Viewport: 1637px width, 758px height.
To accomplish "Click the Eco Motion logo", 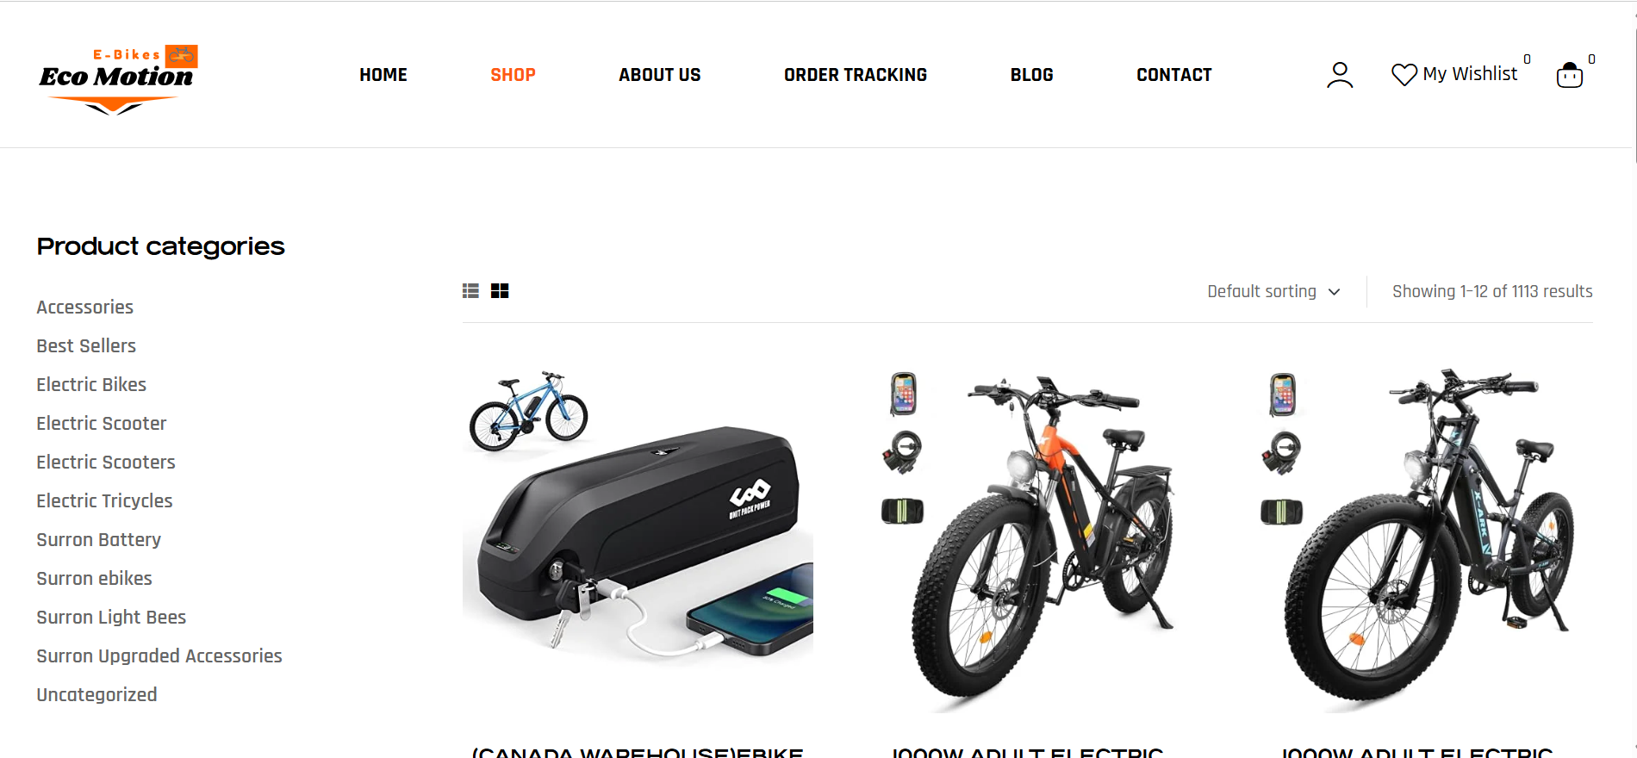I will click(x=118, y=79).
